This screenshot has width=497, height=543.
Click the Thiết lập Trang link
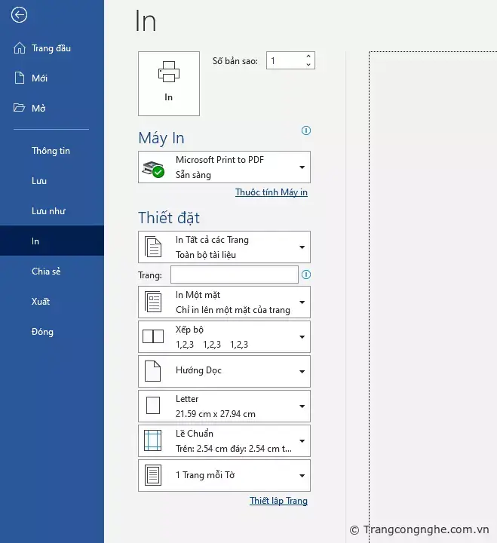tap(278, 501)
